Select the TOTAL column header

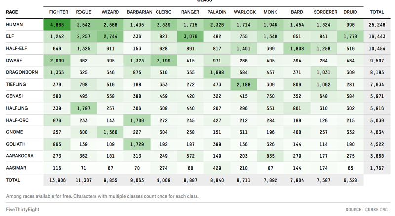[377, 12]
